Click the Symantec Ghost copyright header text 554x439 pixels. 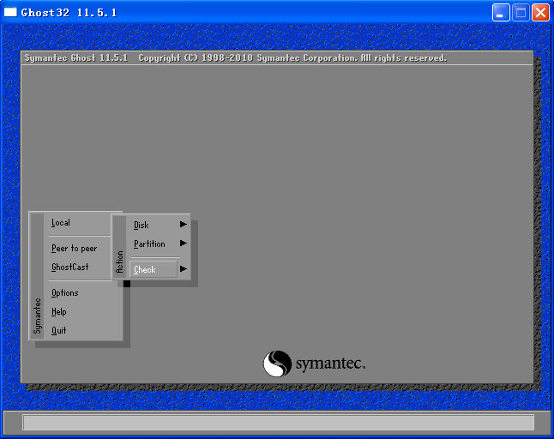point(235,58)
